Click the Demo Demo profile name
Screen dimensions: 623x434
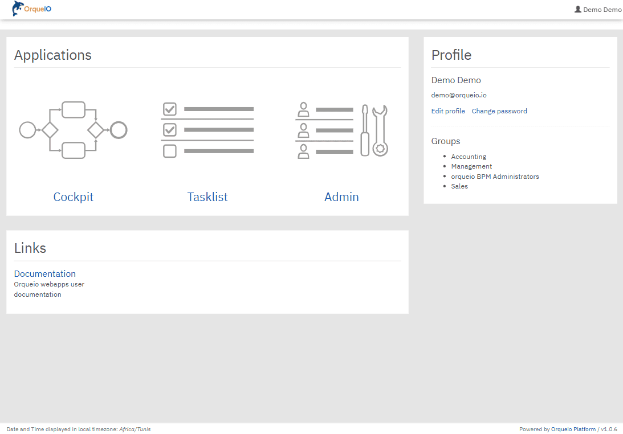click(456, 80)
